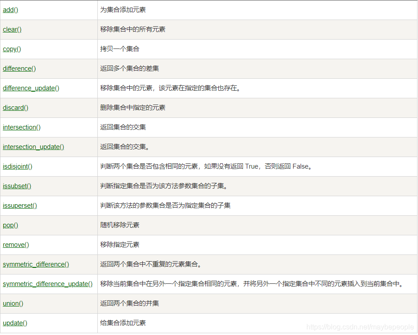This screenshot has height=335, width=418.
Task: Click the text '返回多个集合的差集'
Action: point(129,69)
